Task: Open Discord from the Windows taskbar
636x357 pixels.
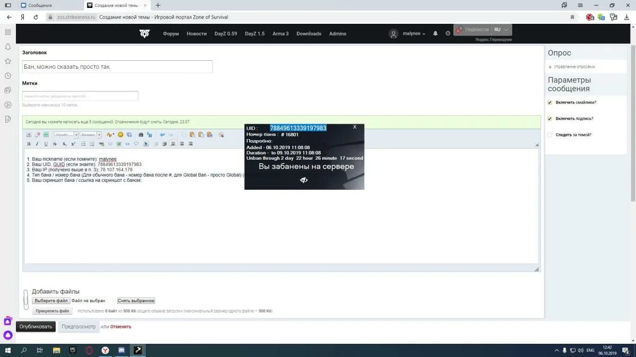Action: click(x=121, y=350)
